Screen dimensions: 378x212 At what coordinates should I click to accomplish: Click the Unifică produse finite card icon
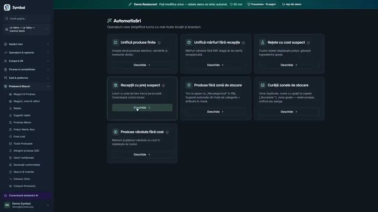coord(115,42)
